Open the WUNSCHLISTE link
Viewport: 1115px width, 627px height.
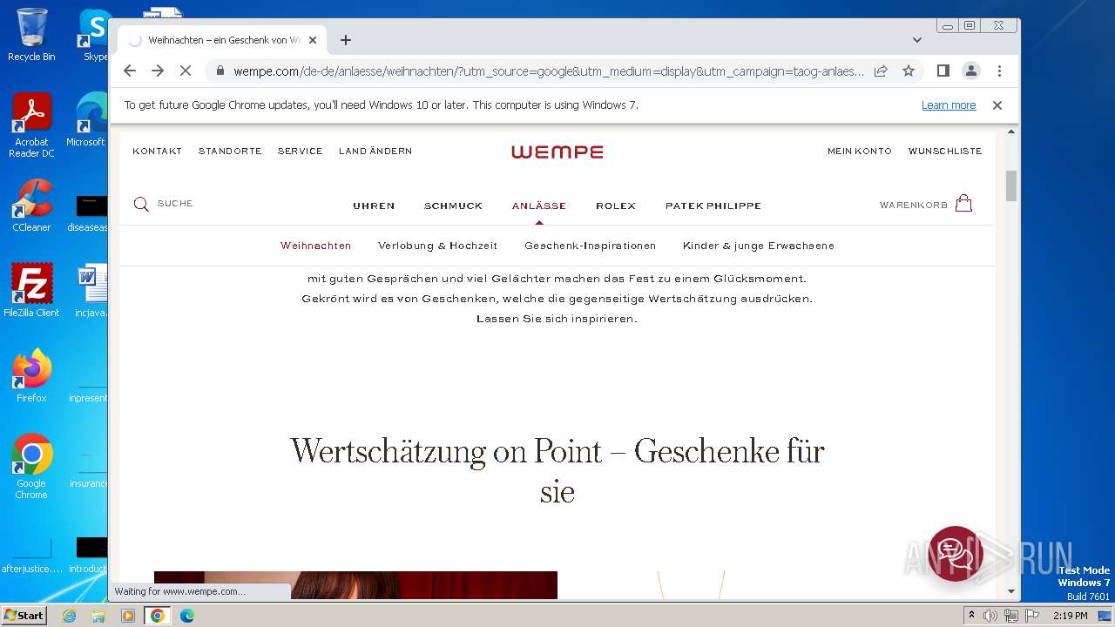(945, 152)
